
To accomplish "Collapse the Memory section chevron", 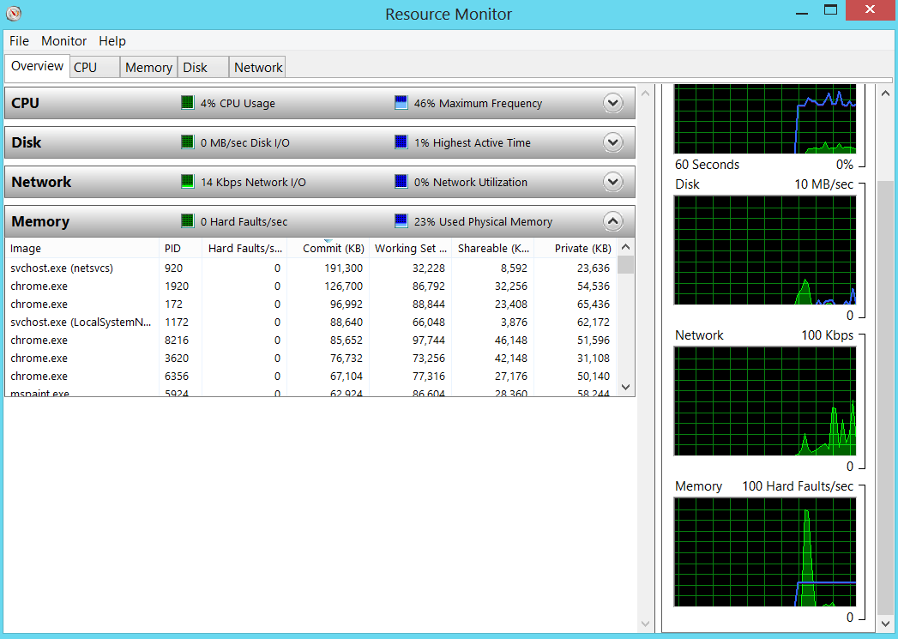I will [612, 221].
